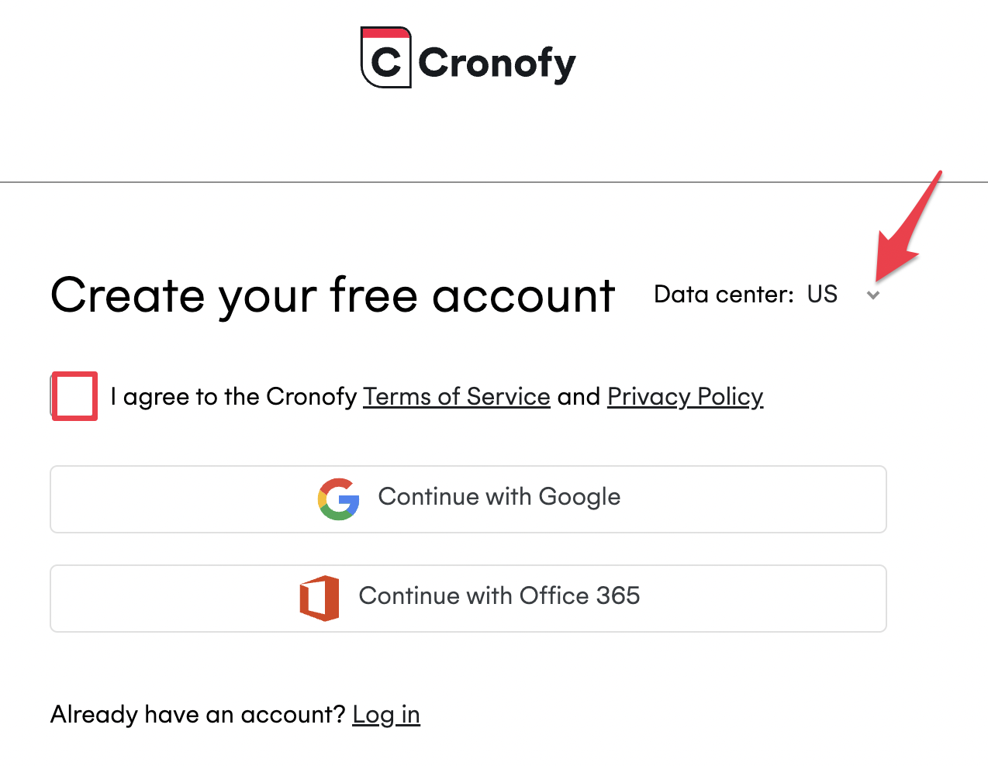Follow the Log in link
The height and width of the screenshot is (766, 988).
pos(386,714)
